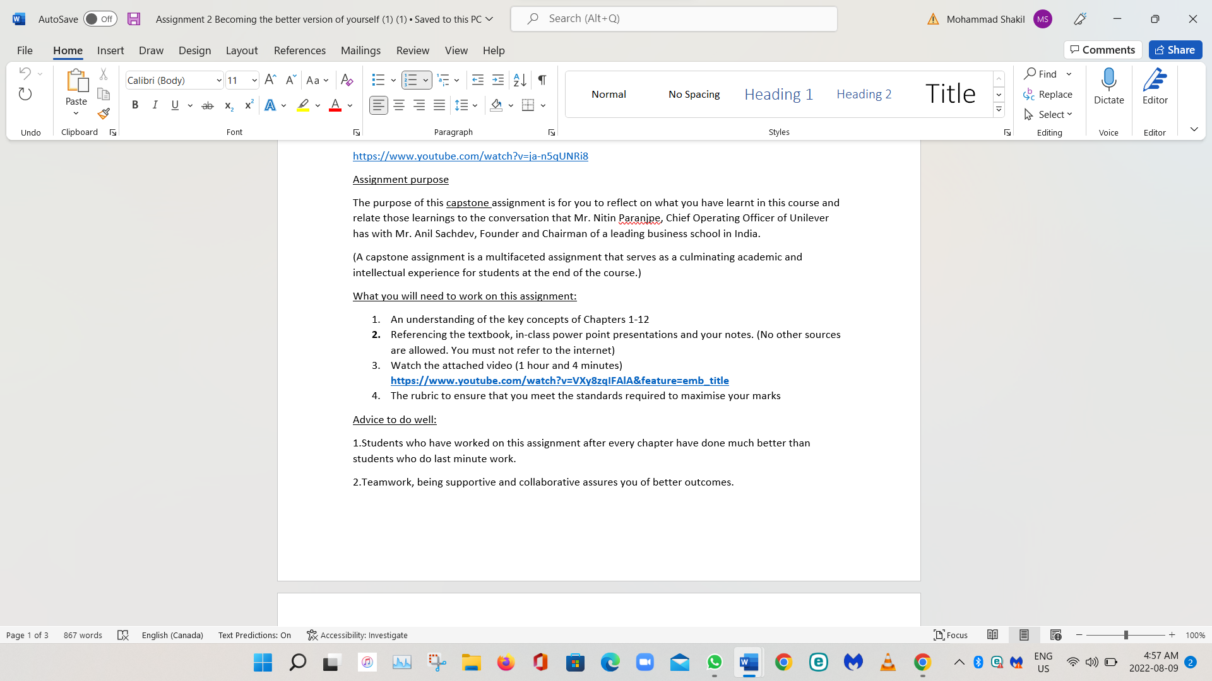The width and height of the screenshot is (1212, 681).
Task: Expand the Styles gallery more arrow
Action: [x=999, y=110]
